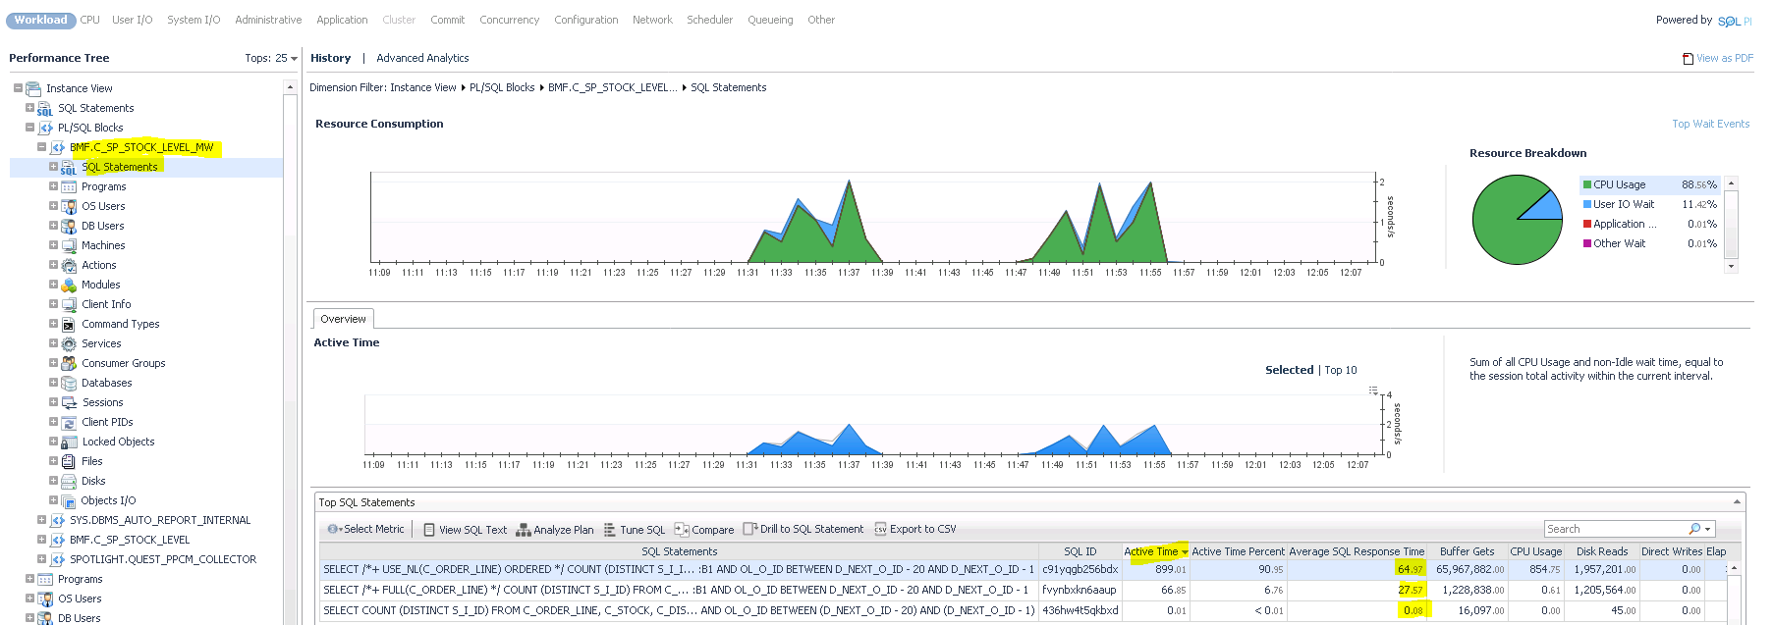Click the Drill to SQL Statement icon
This screenshot has height=625, width=1773.
click(x=749, y=529)
